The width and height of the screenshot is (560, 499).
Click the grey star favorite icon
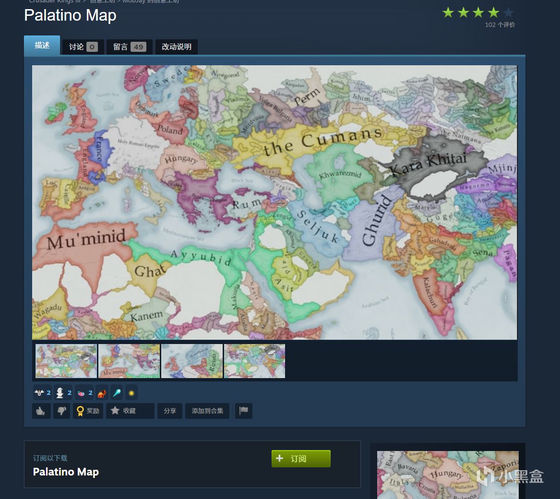tap(115, 410)
